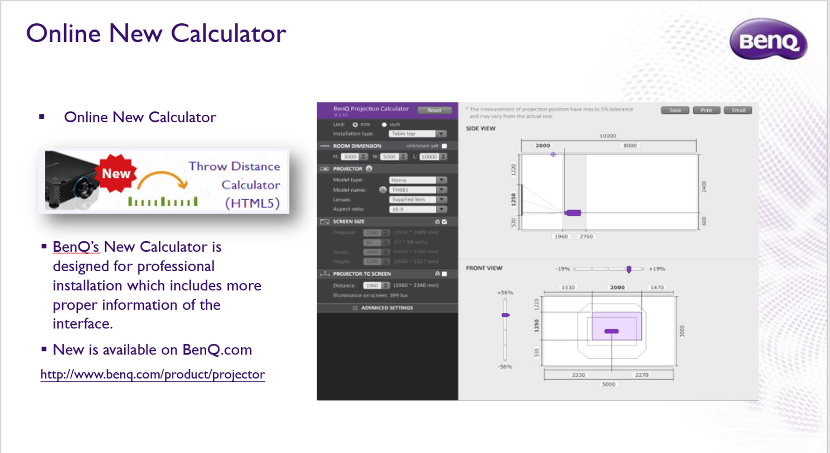Click the room height H input field
Screen dimensions: 830x453
click(x=350, y=157)
